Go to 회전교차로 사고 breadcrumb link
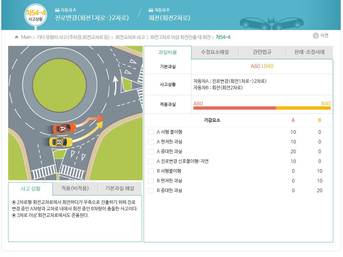The image size is (343, 257). click(130, 37)
